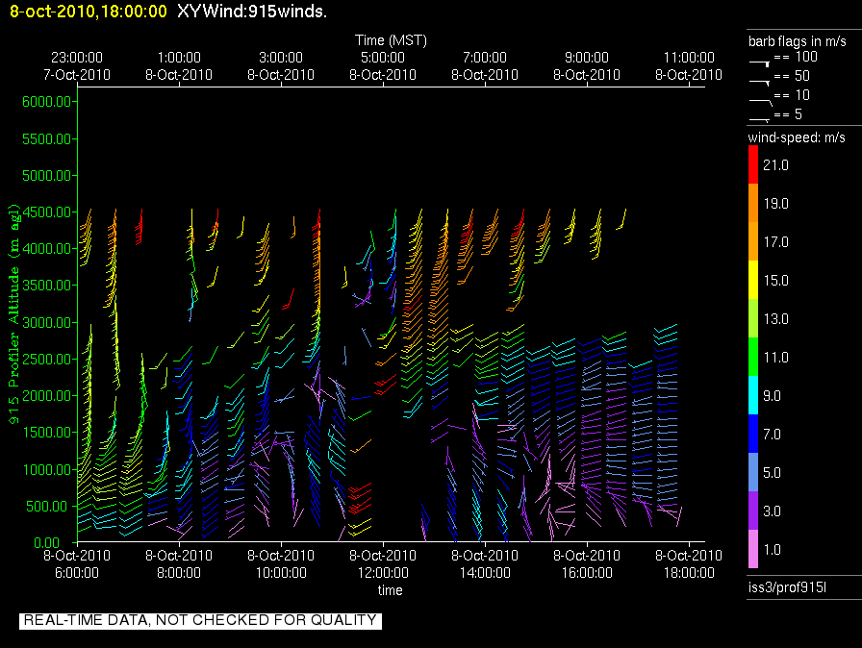Click the 'time' bottom axis label

coord(390,590)
